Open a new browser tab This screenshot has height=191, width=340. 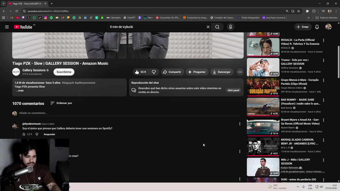click(x=52, y=3)
